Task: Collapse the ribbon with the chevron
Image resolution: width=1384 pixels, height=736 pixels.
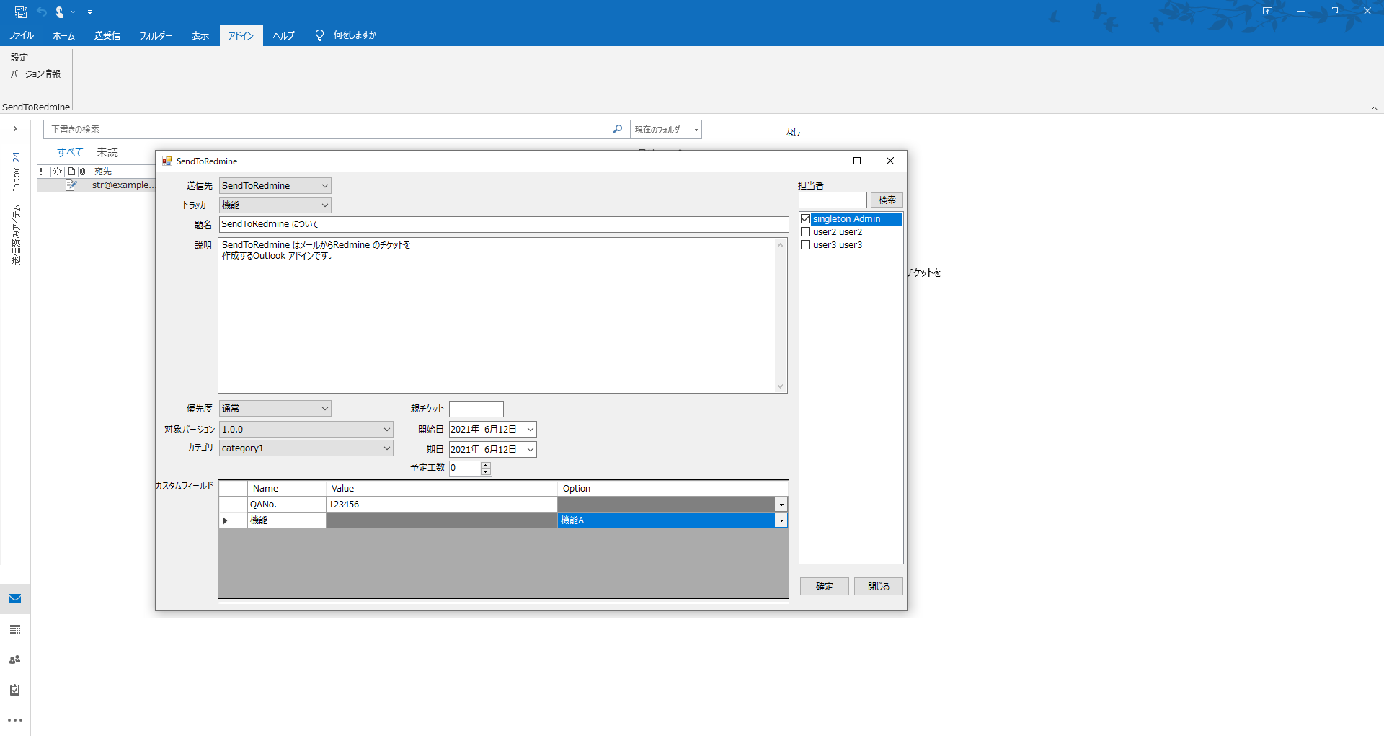Action: point(1374,108)
